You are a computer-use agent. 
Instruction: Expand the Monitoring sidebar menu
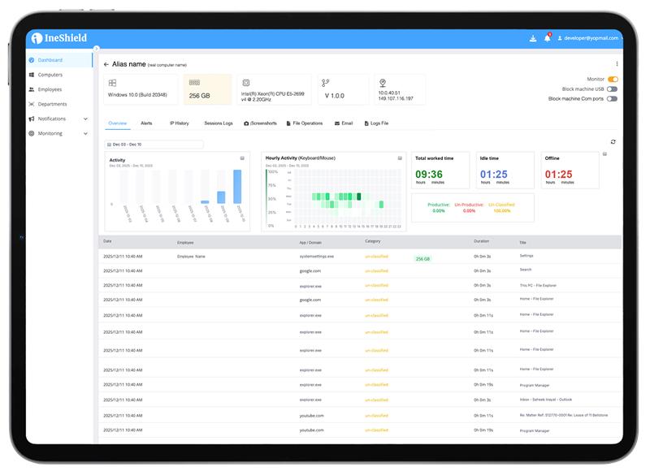click(85, 133)
